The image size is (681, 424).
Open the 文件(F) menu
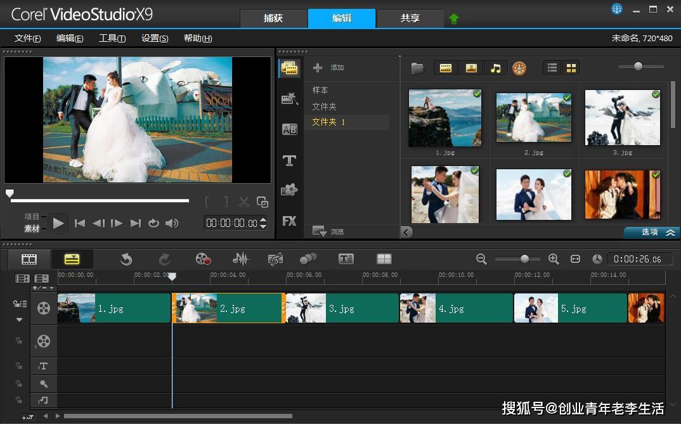[28, 38]
